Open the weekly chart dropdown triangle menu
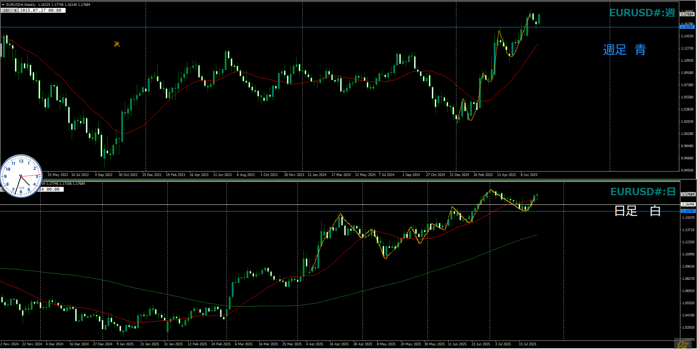Image resolution: width=697 pixels, height=349 pixels. (x=3, y=5)
